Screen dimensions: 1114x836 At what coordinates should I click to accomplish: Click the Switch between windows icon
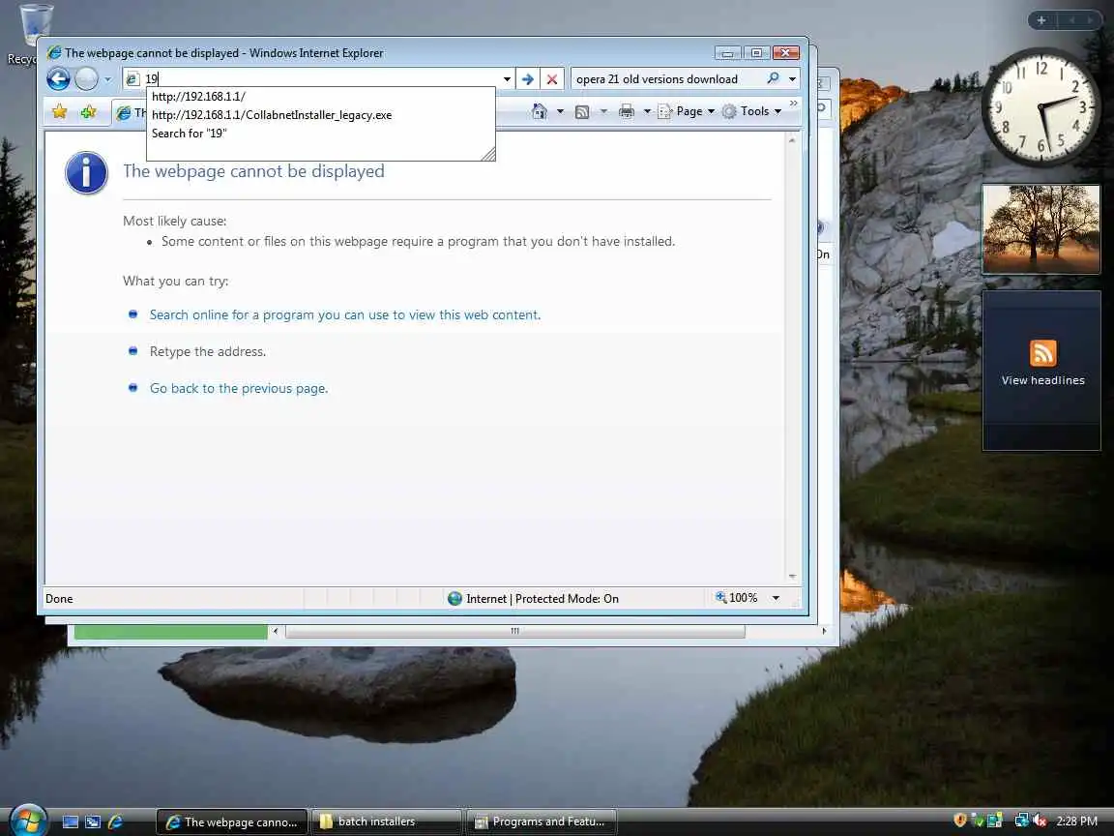tap(93, 821)
